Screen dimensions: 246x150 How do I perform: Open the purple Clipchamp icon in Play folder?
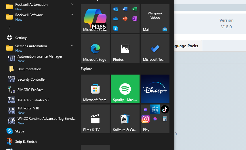point(145,109)
